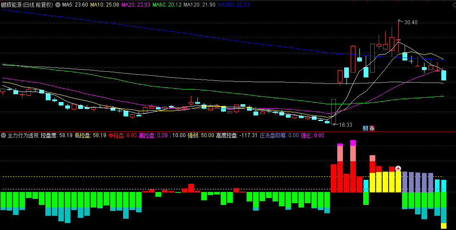
Task: Click the yellow 强弱: 50.00 value
Action: (201, 135)
